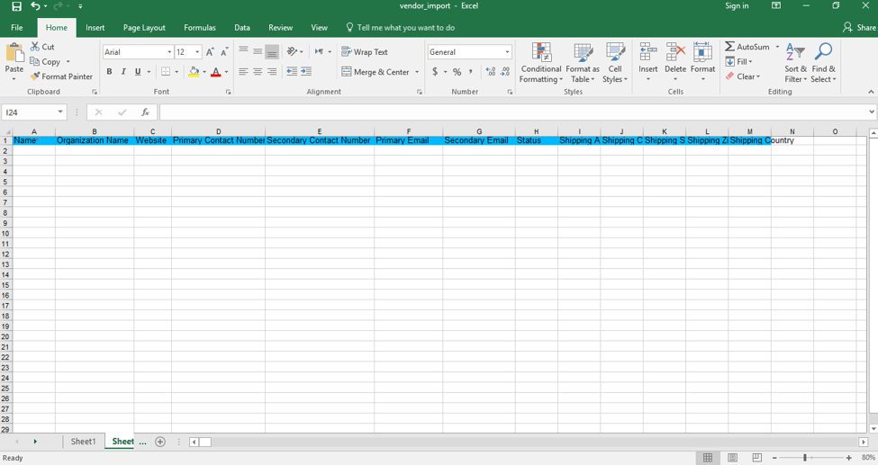
Task: Open Find & Select tool
Action: 823,63
